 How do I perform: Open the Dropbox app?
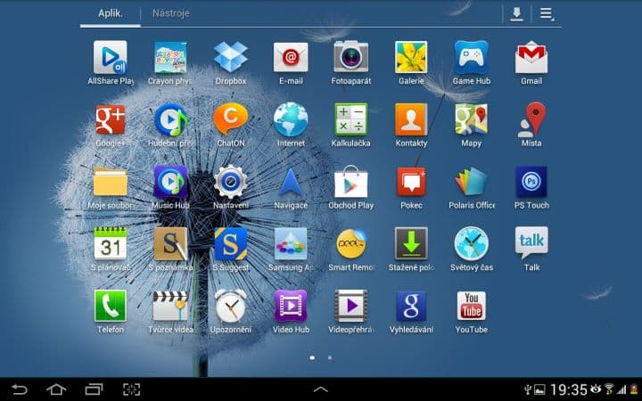pyautogui.click(x=230, y=58)
